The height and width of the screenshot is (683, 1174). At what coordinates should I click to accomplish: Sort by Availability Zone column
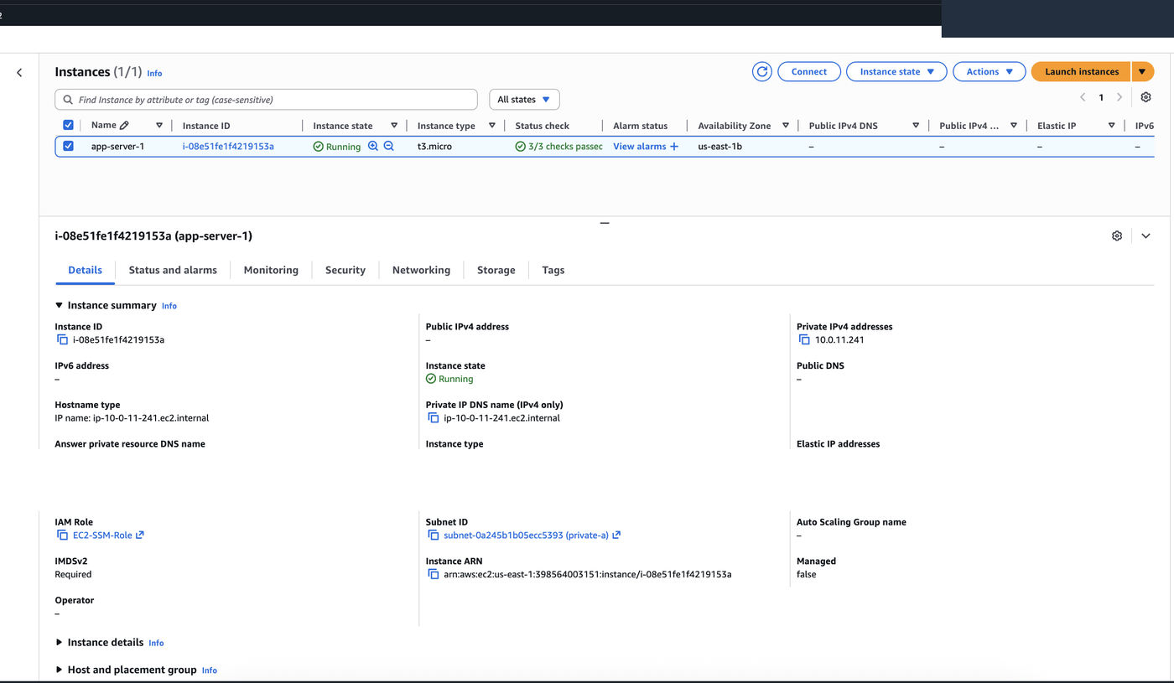786,126
